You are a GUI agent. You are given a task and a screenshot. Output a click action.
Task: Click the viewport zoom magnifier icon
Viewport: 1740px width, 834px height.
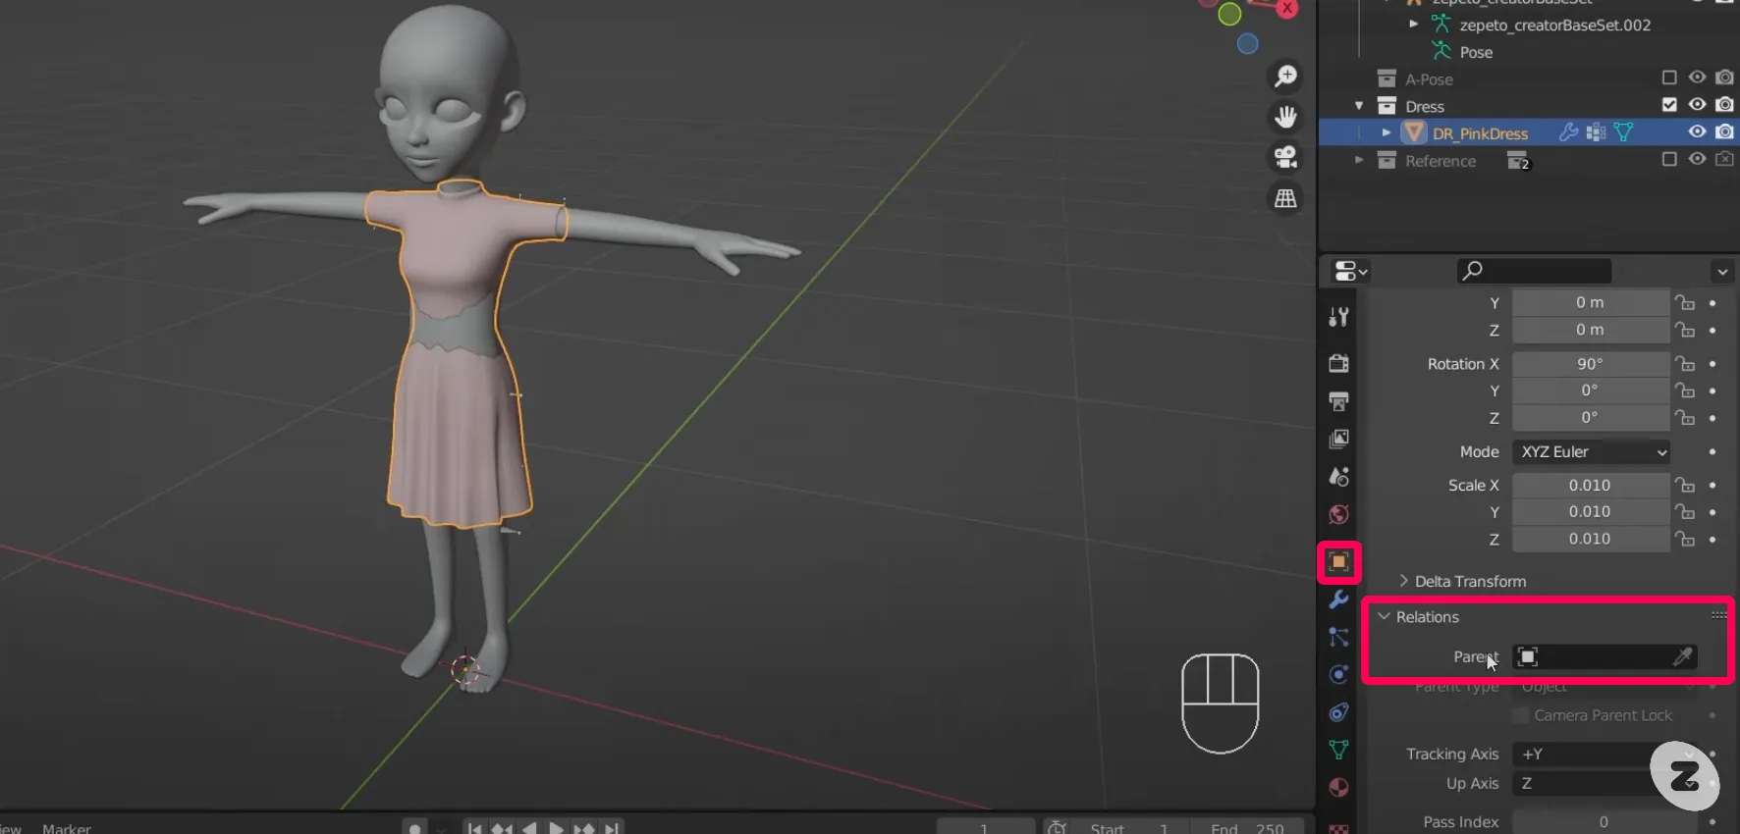click(1285, 77)
